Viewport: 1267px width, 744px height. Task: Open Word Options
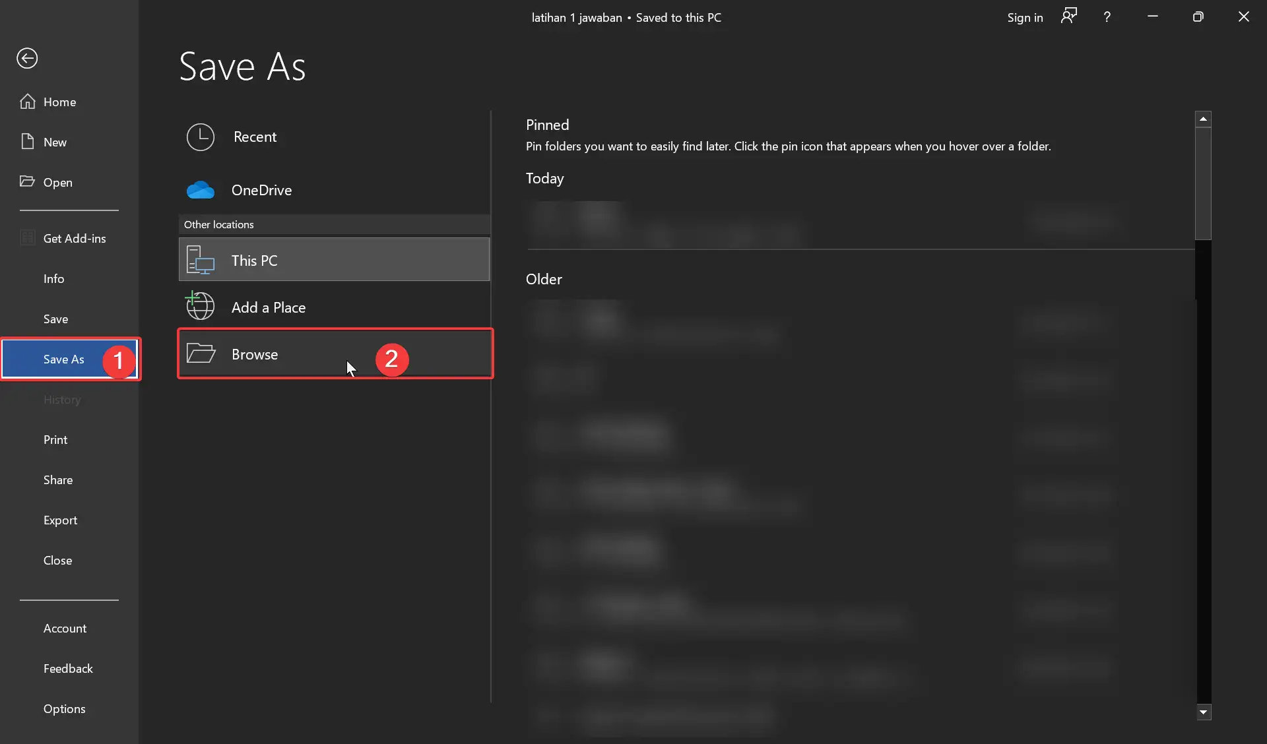tap(64, 708)
